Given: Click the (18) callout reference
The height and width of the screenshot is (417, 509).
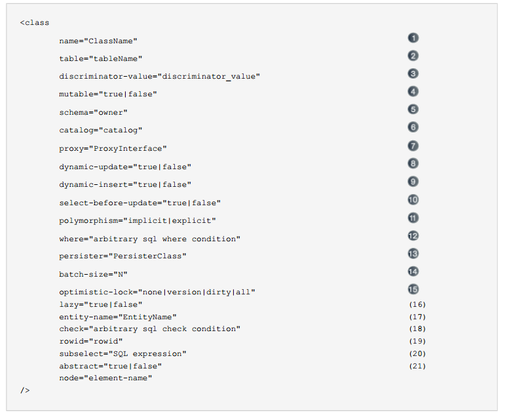Looking at the screenshot, I should [417, 329].
